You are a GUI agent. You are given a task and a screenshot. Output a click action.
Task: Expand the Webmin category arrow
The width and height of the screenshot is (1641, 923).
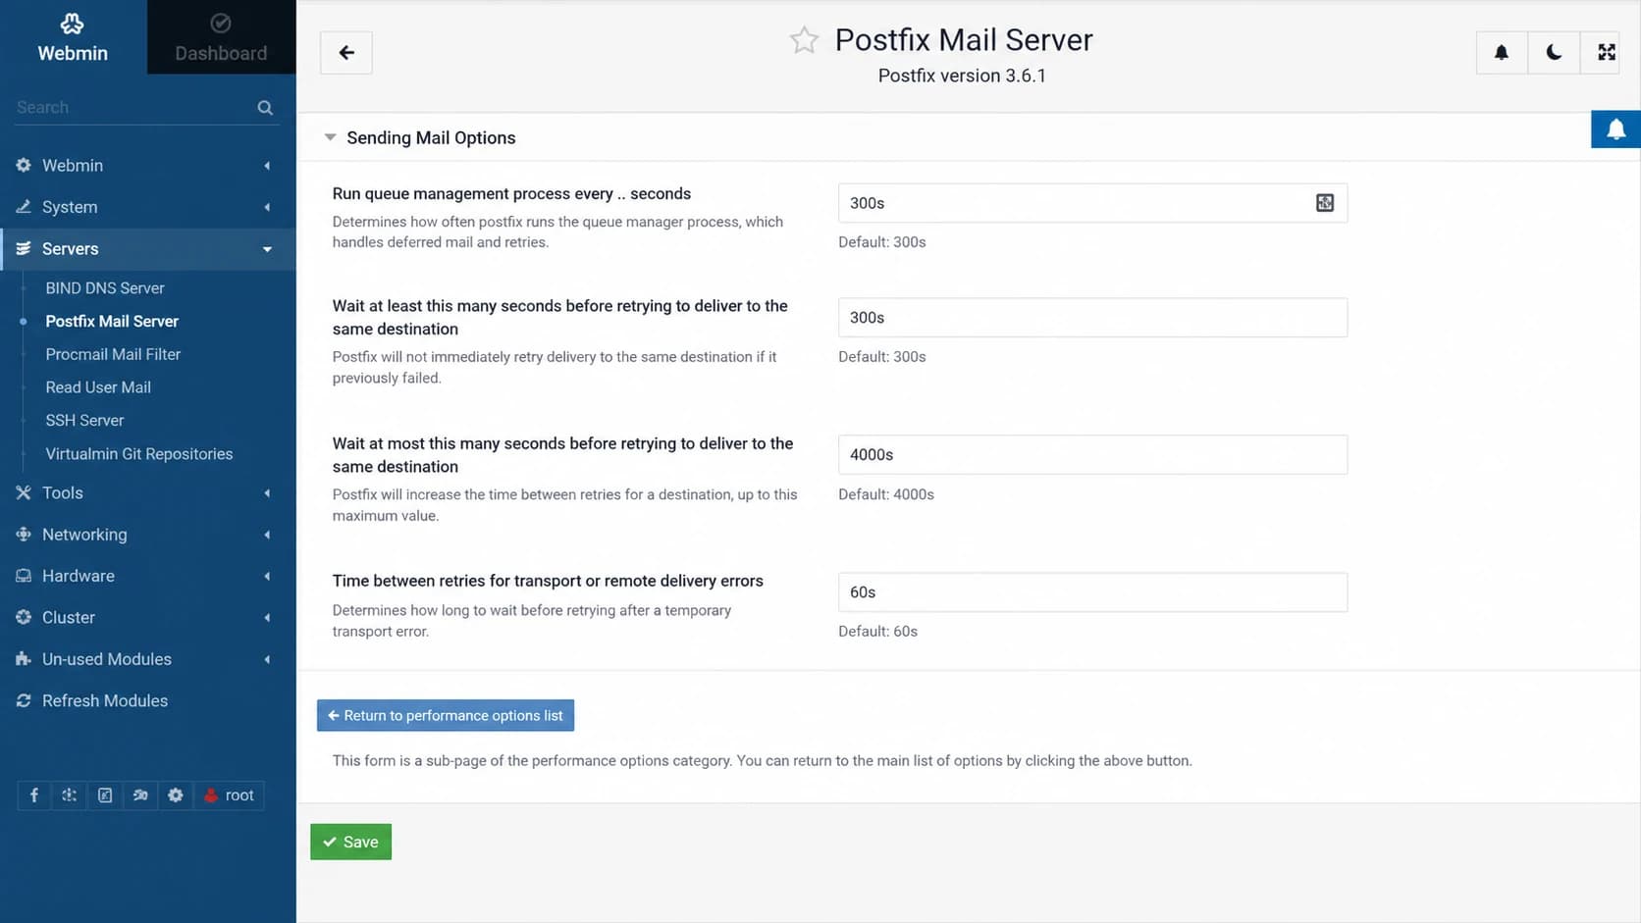[267, 166]
